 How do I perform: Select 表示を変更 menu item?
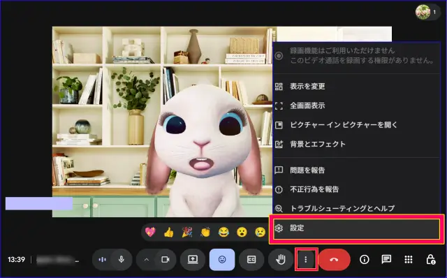[x=357, y=87]
